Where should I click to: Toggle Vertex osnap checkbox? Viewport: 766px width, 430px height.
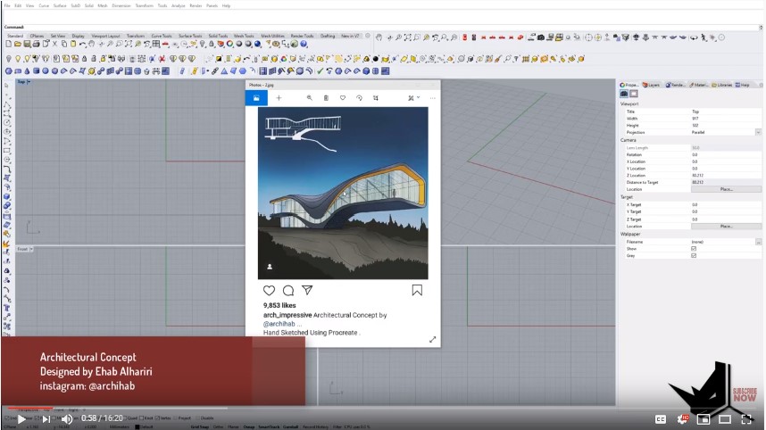click(157, 418)
